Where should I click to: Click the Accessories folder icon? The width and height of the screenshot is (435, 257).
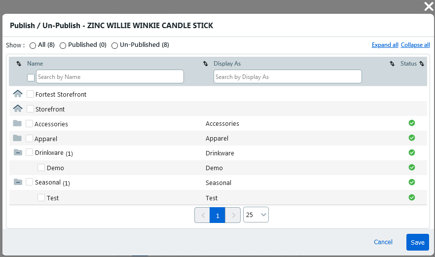[17, 123]
